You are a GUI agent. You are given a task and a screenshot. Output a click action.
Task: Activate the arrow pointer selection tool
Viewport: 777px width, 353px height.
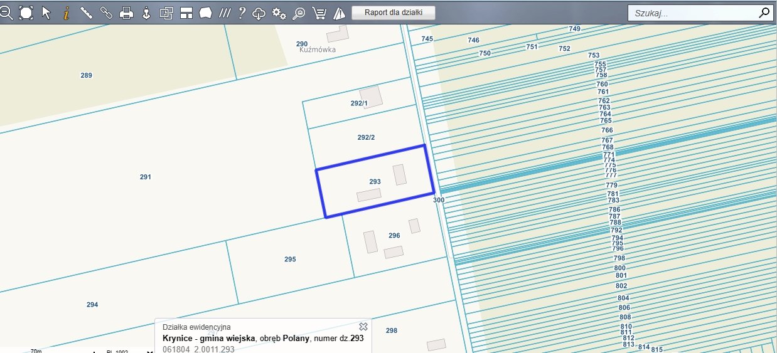pyautogui.click(x=46, y=13)
